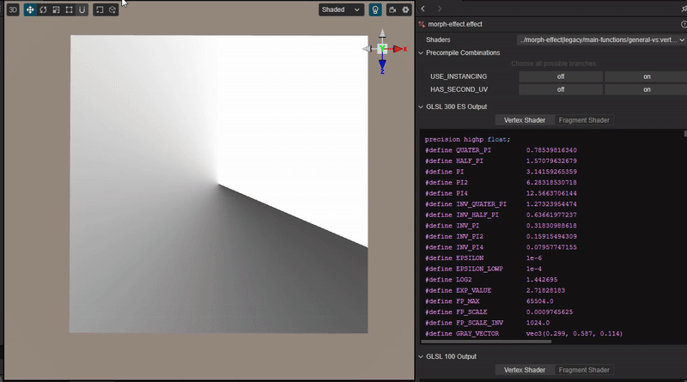Screen dimensions: 687x382
Task: Click the '#define LOG2' code line
Action: click(491, 280)
